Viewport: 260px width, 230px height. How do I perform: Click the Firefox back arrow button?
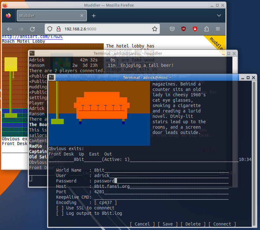point(10,29)
